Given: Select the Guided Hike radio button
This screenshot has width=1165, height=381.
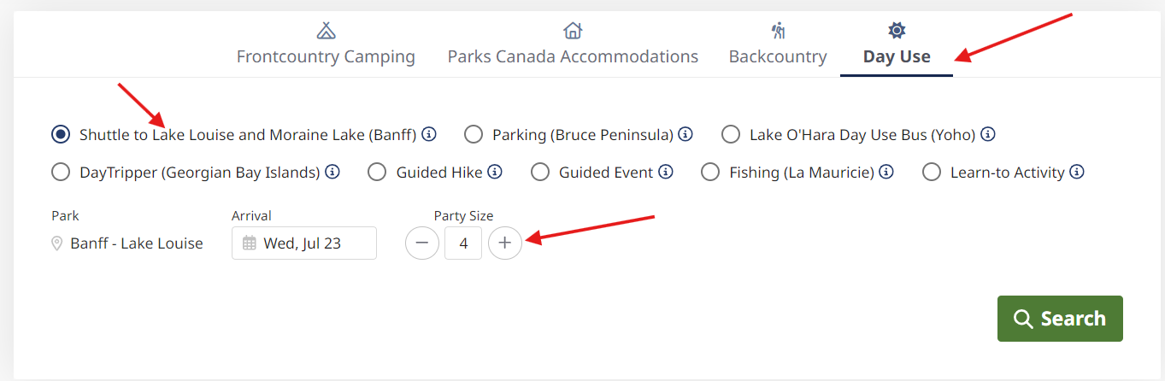Looking at the screenshot, I should (x=377, y=173).
